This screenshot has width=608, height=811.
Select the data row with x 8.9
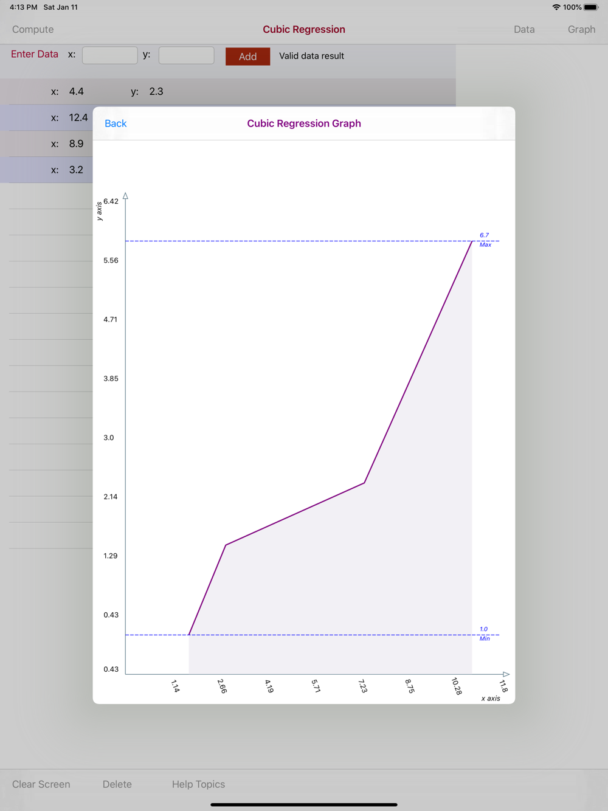(x=46, y=143)
